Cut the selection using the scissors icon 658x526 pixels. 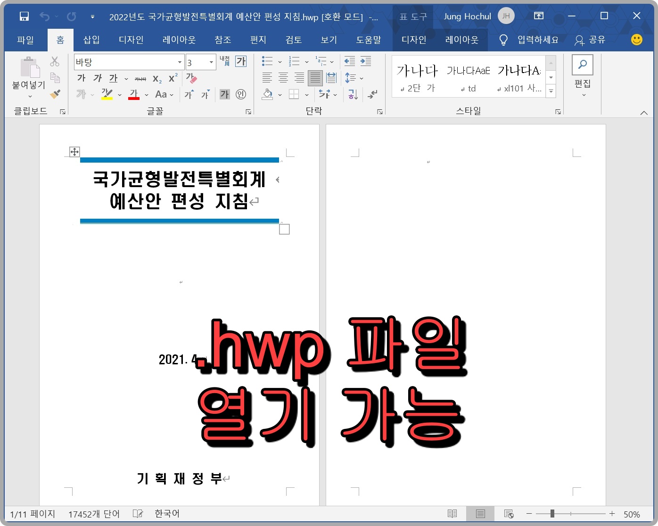coord(55,61)
